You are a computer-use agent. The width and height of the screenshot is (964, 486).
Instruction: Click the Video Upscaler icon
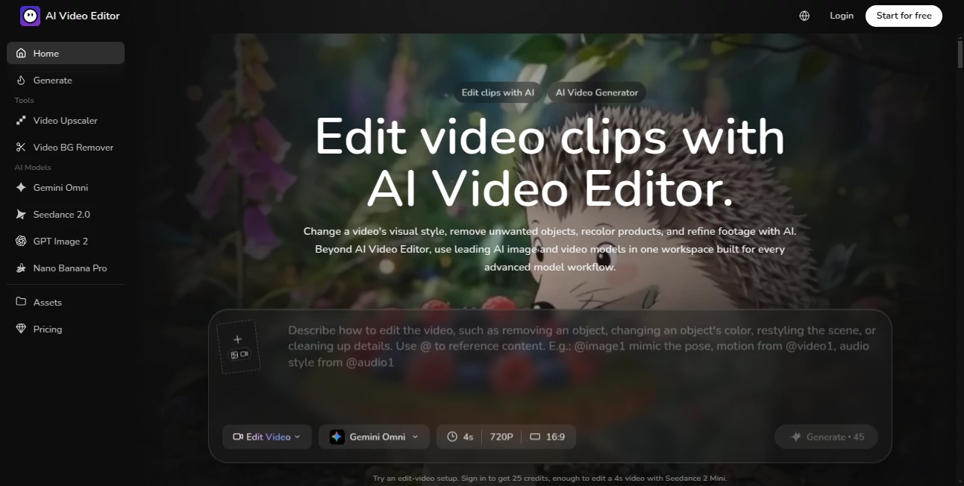pyautogui.click(x=21, y=121)
